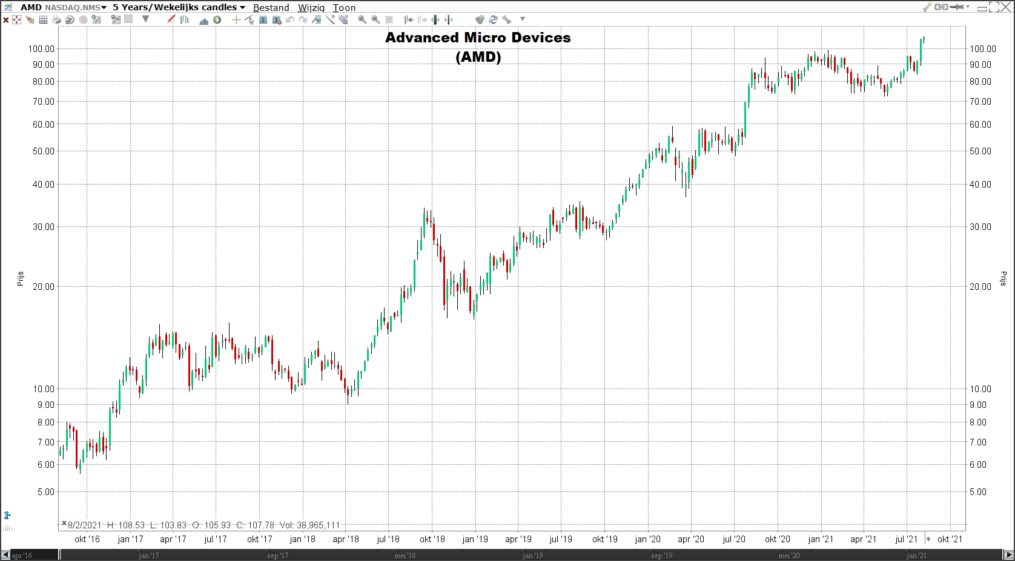The width and height of the screenshot is (1015, 561).
Task: Click the timeline scrollbar near mei '18
Action: coord(405,555)
